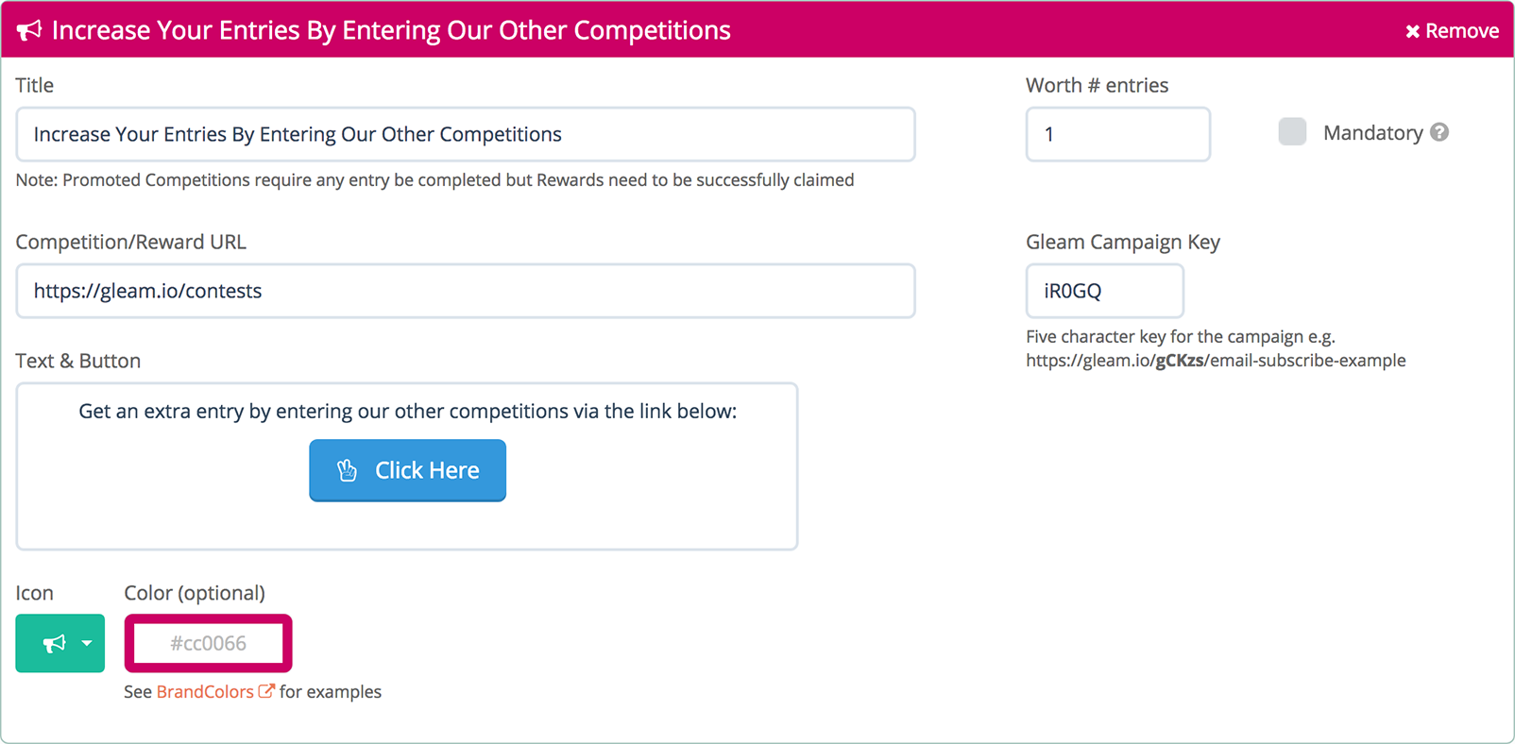
Task: Click the external link icon beside BrandColors
Action: pyautogui.click(x=266, y=691)
